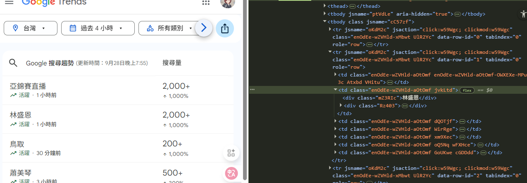This screenshot has width=527, height=183.
Task: Click the ellipsis badge in td dQOTjf
Action: pyautogui.click(x=463, y=122)
